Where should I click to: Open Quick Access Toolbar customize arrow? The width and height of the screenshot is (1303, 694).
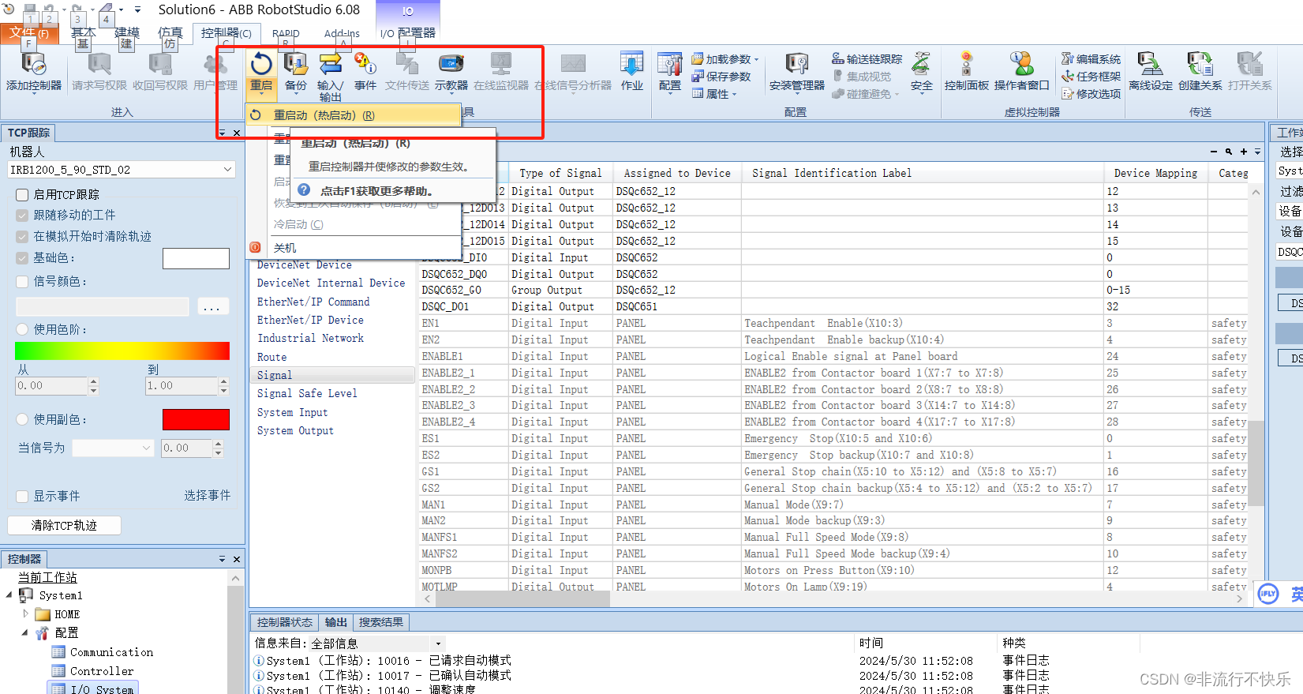pyautogui.click(x=137, y=10)
